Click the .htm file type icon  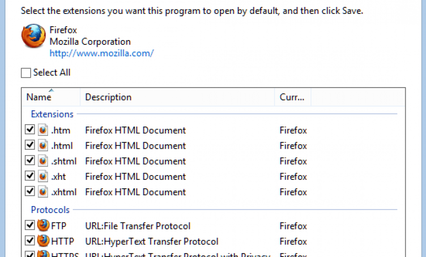pyautogui.click(x=44, y=130)
